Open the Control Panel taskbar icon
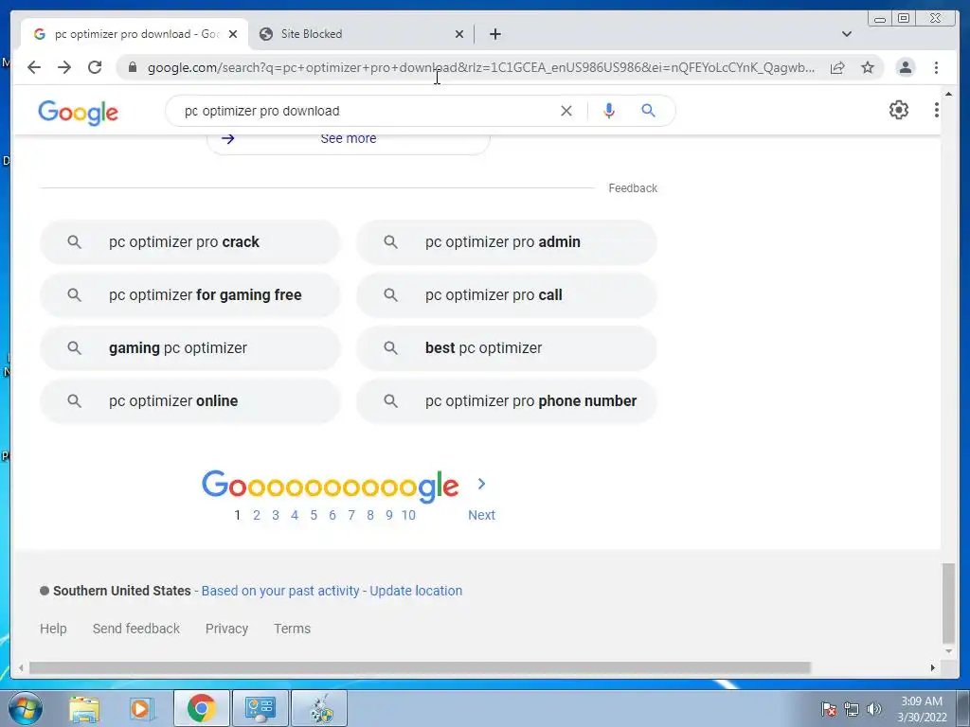Screen dimensions: 970x727 coord(260,708)
